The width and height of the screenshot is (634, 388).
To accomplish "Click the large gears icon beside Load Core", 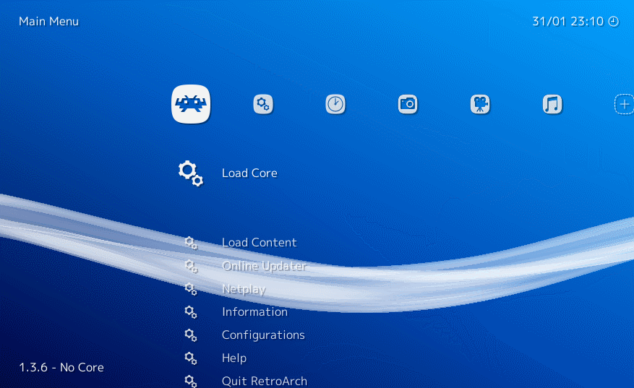I will (x=190, y=173).
